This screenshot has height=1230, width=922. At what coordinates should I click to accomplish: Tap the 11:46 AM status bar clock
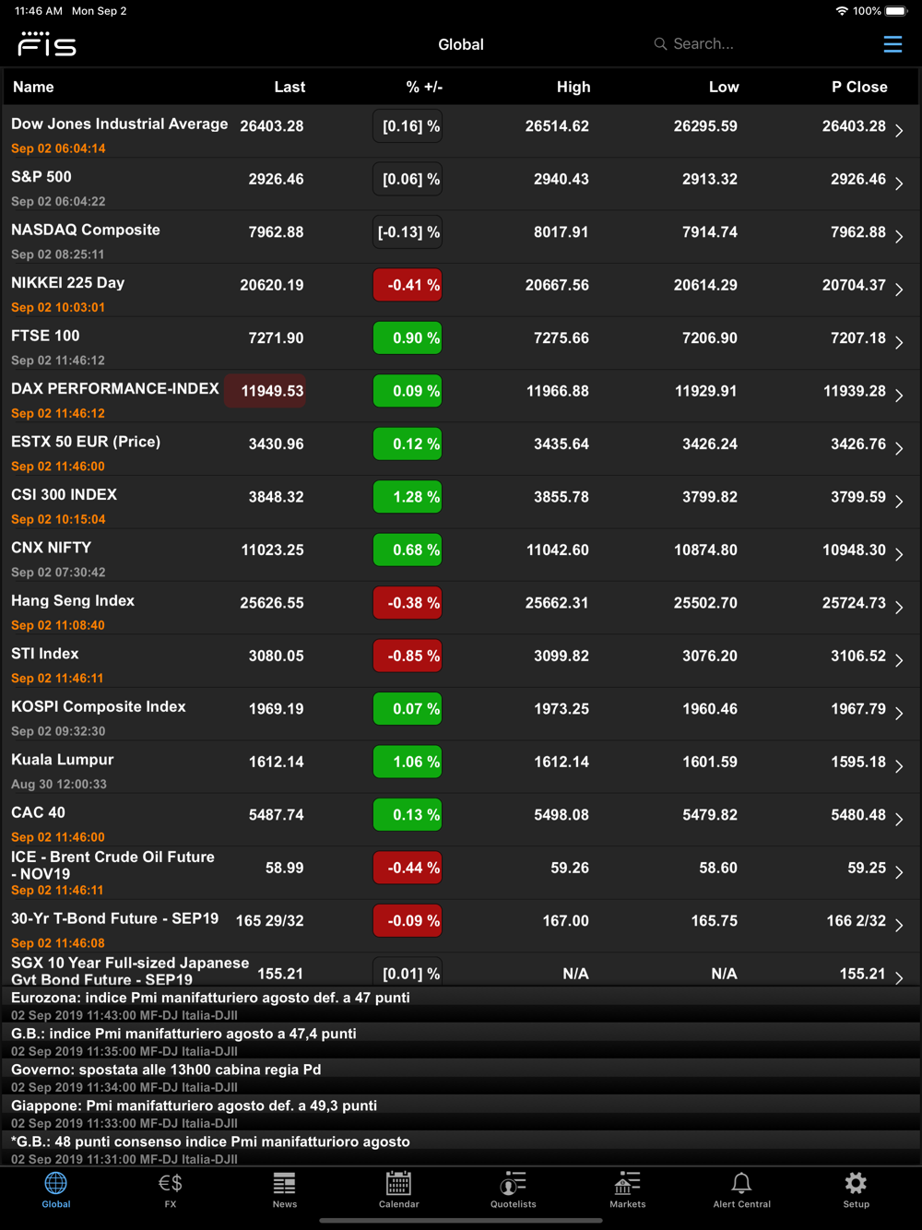[x=39, y=11]
